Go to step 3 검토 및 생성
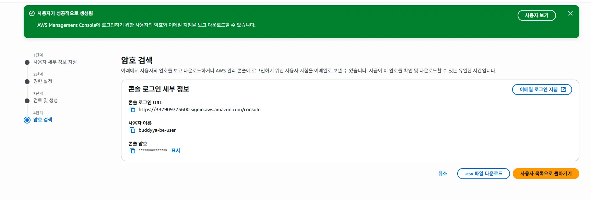The width and height of the screenshot is (591, 200). [x=45, y=101]
